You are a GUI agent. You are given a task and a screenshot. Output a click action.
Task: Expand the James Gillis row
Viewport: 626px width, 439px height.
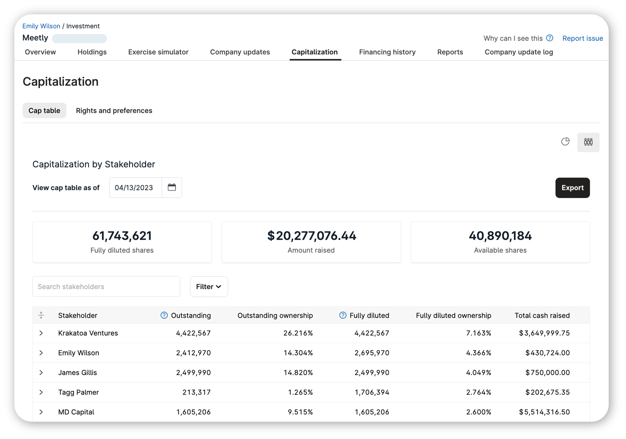coord(41,373)
